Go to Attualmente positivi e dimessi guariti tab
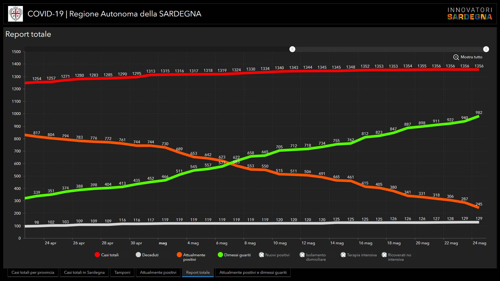 (253, 272)
